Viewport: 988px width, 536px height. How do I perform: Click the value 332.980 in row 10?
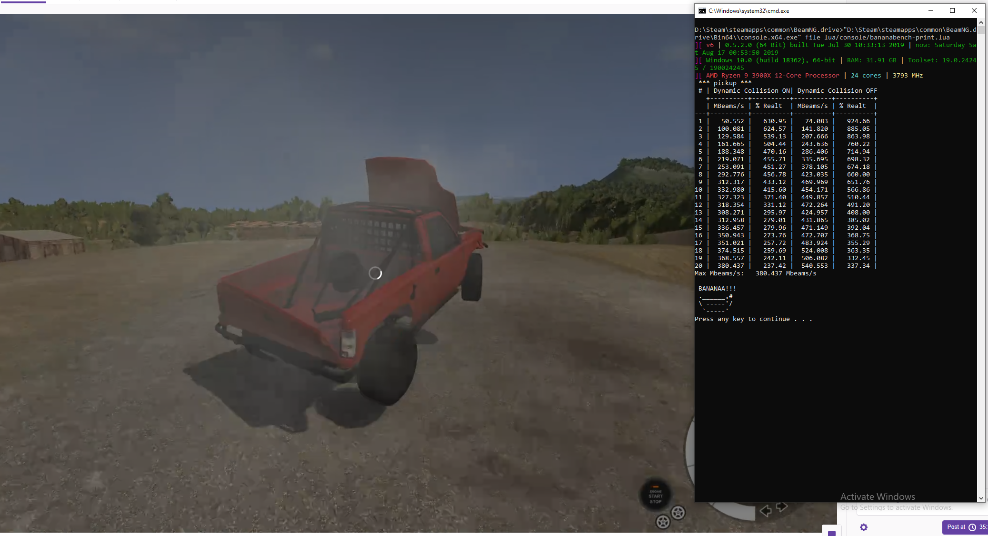tap(730, 190)
